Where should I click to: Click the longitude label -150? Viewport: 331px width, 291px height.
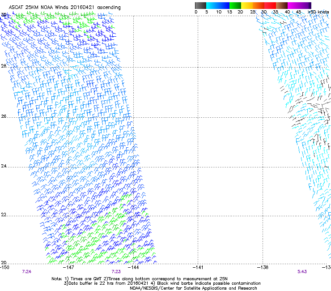pos(4,267)
